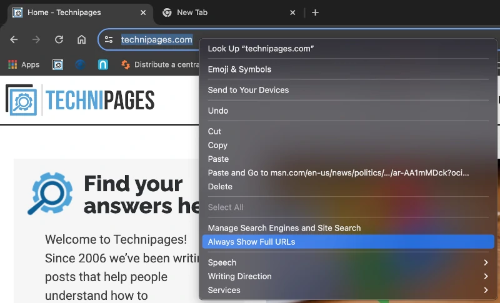Choose Copy from the context menu

pos(348,146)
